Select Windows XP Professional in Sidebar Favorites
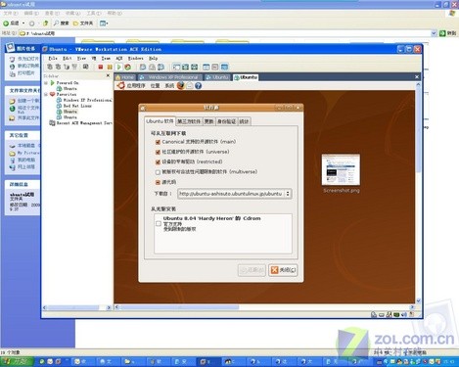Screen dimensions: 459x367 (84, 100)
